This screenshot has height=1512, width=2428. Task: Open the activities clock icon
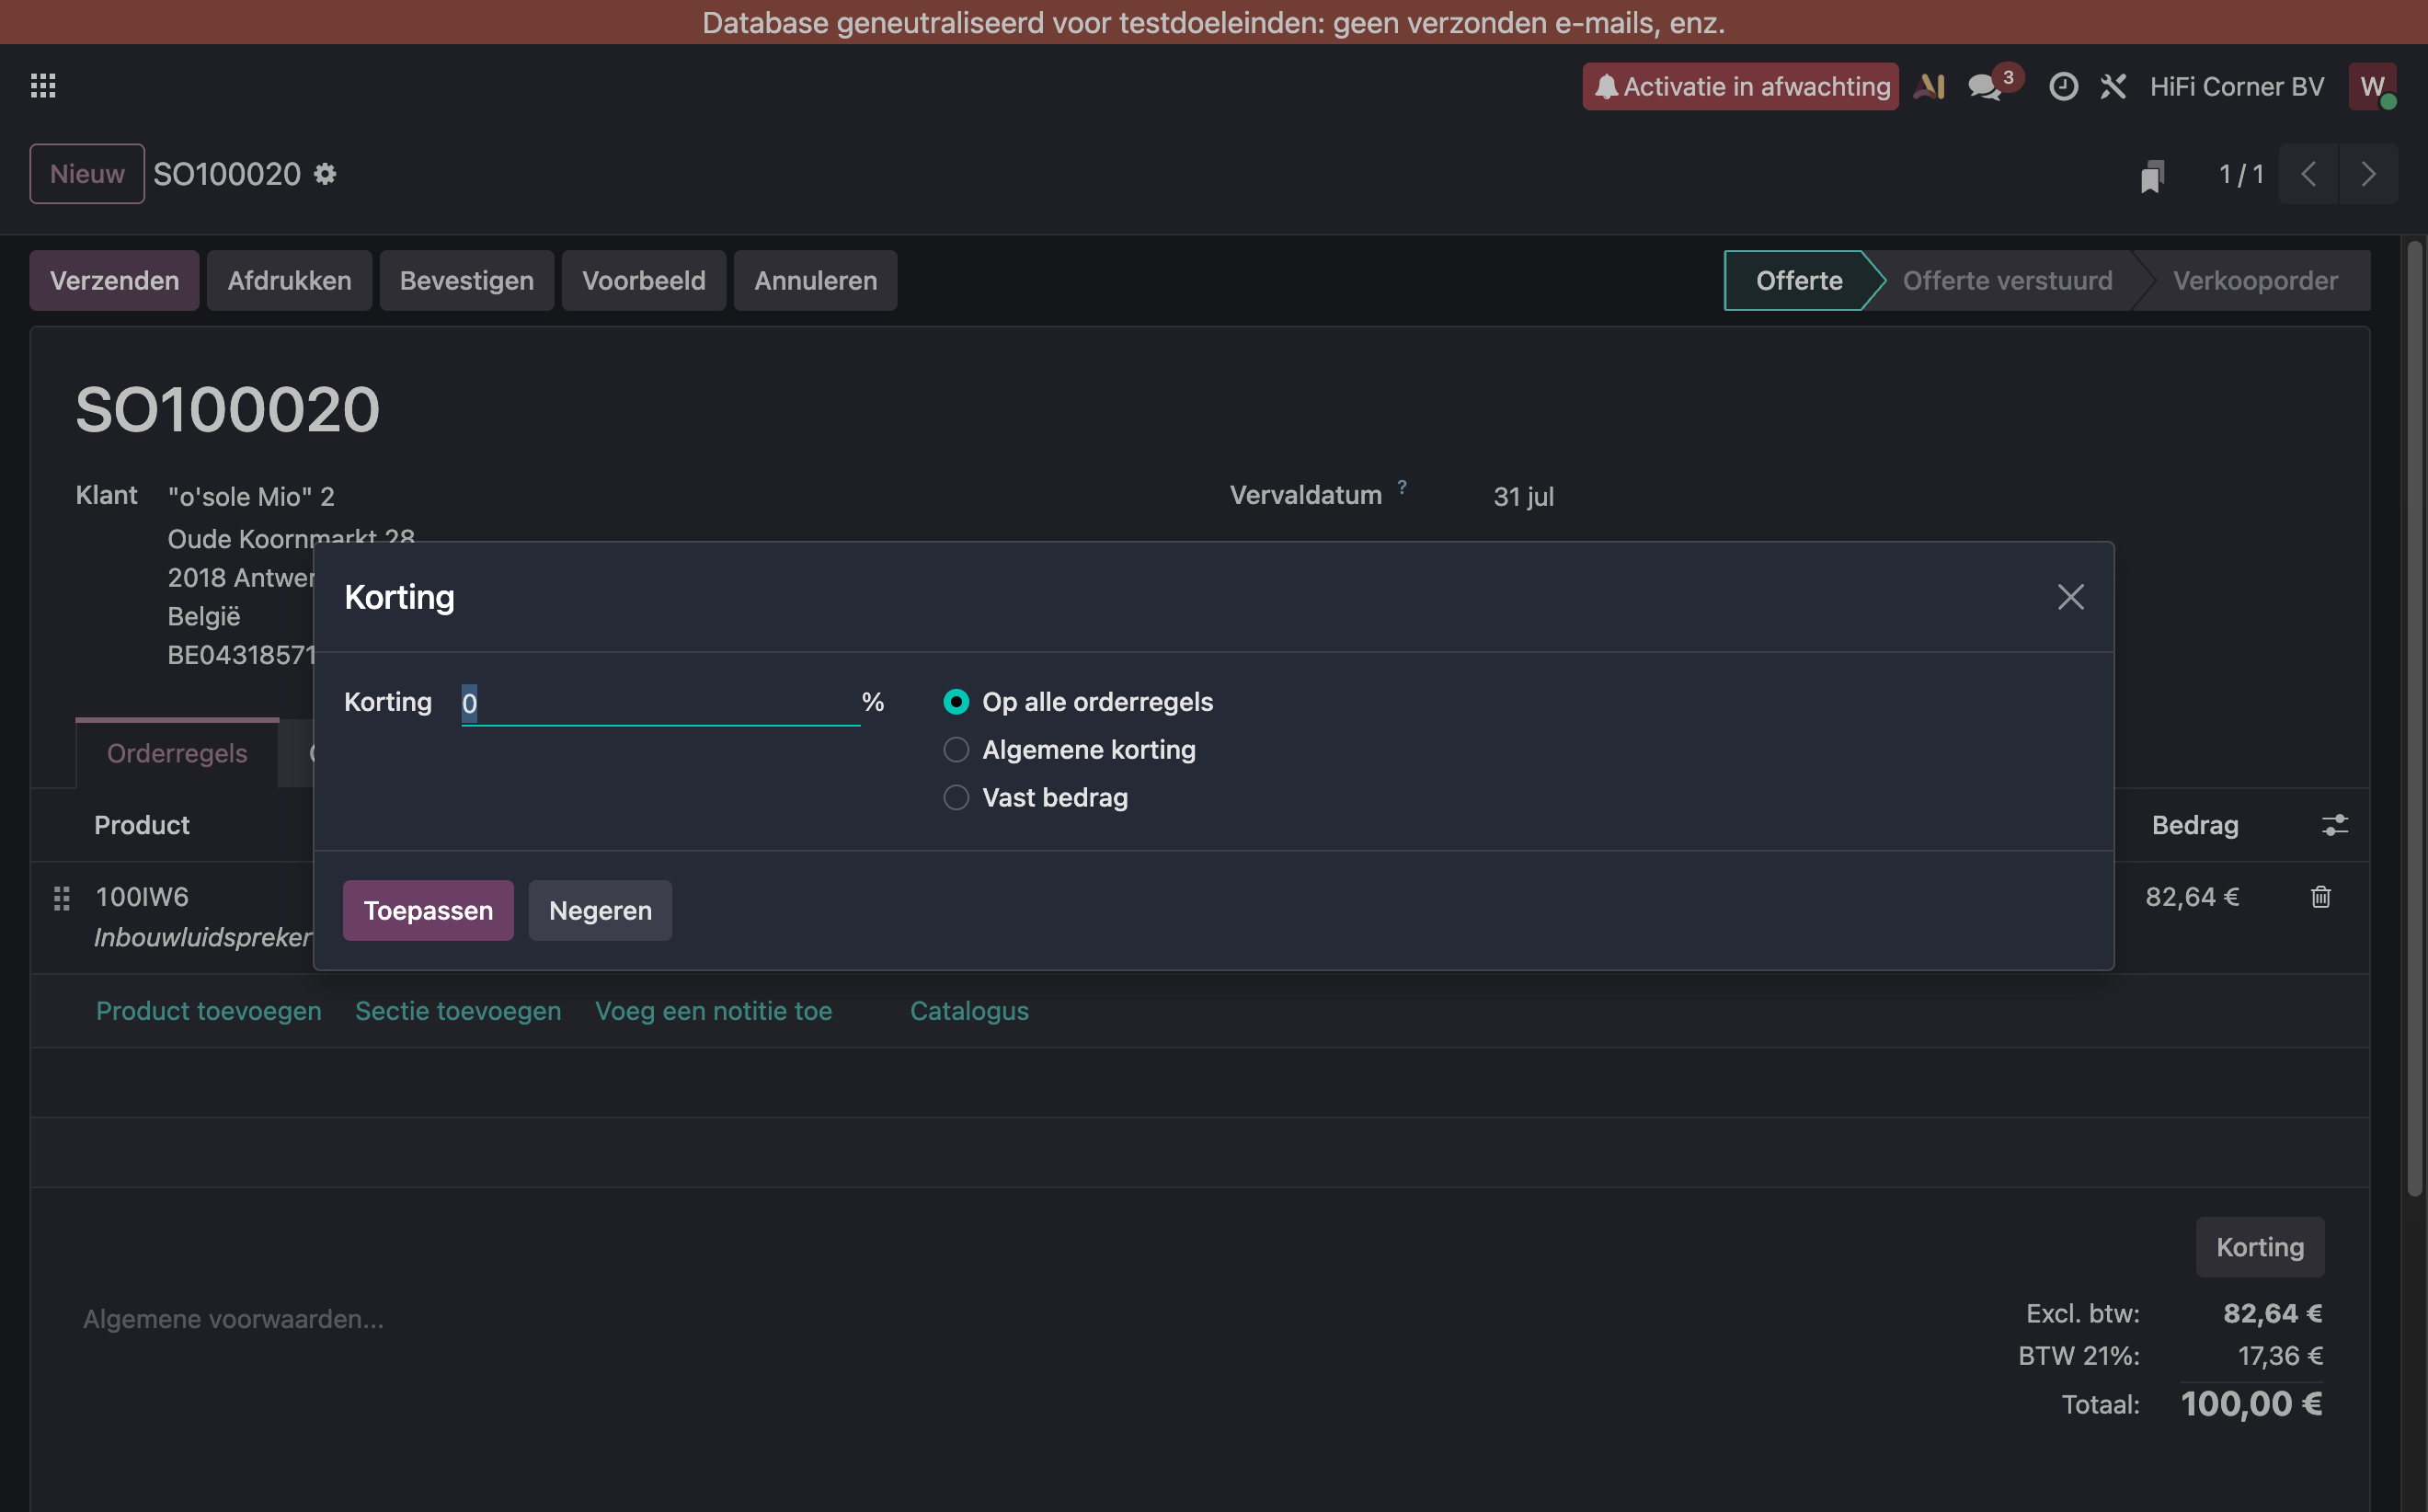point(2063,87)
